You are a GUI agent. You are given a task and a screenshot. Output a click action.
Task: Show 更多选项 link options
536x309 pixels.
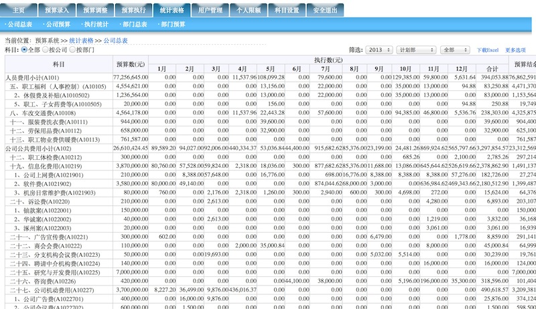pyautogui.click(x=515, y=50)
